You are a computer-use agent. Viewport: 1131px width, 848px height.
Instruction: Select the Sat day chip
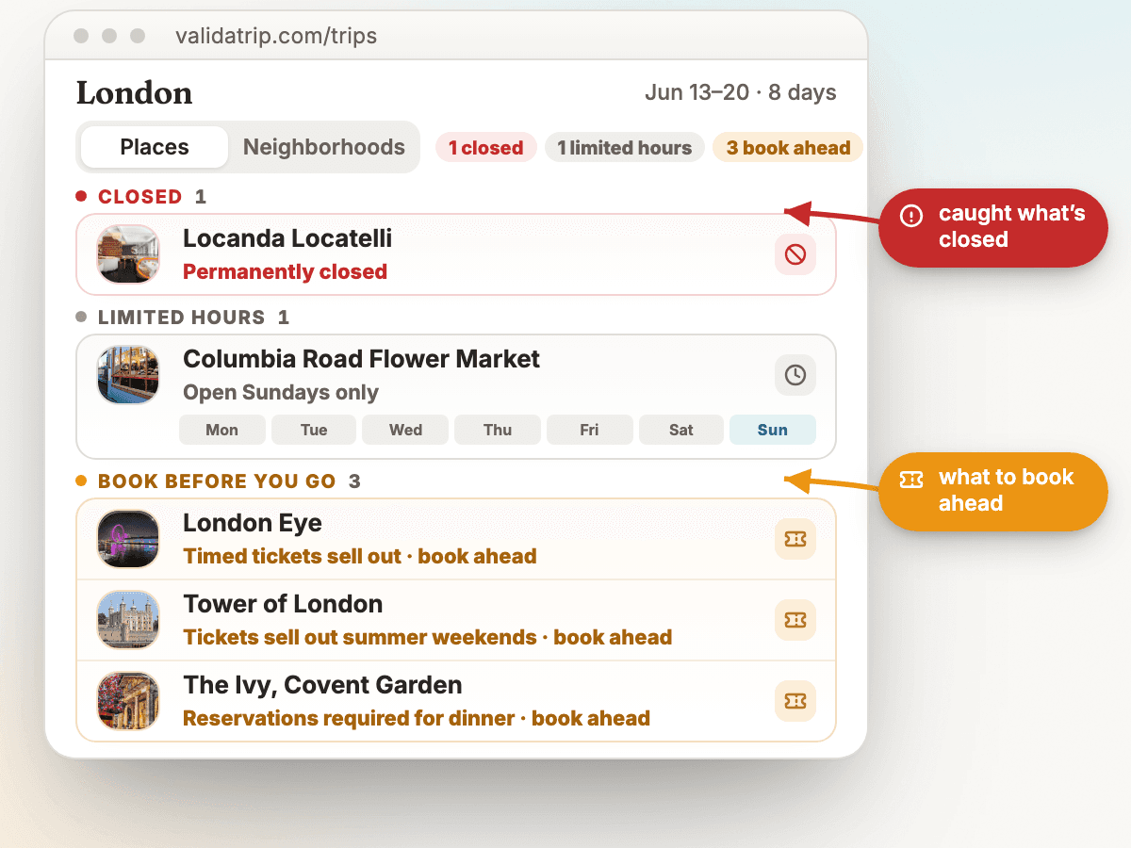pyautogui.click(x=680, y=430)
